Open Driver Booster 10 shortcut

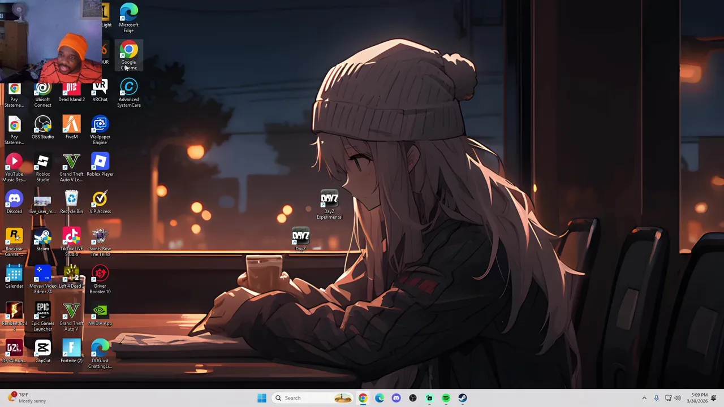pos(100,280)
